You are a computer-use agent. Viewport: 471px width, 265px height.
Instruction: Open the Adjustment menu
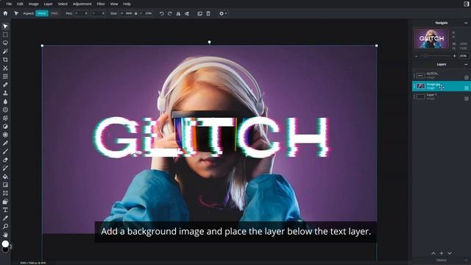tap(82, 4)
